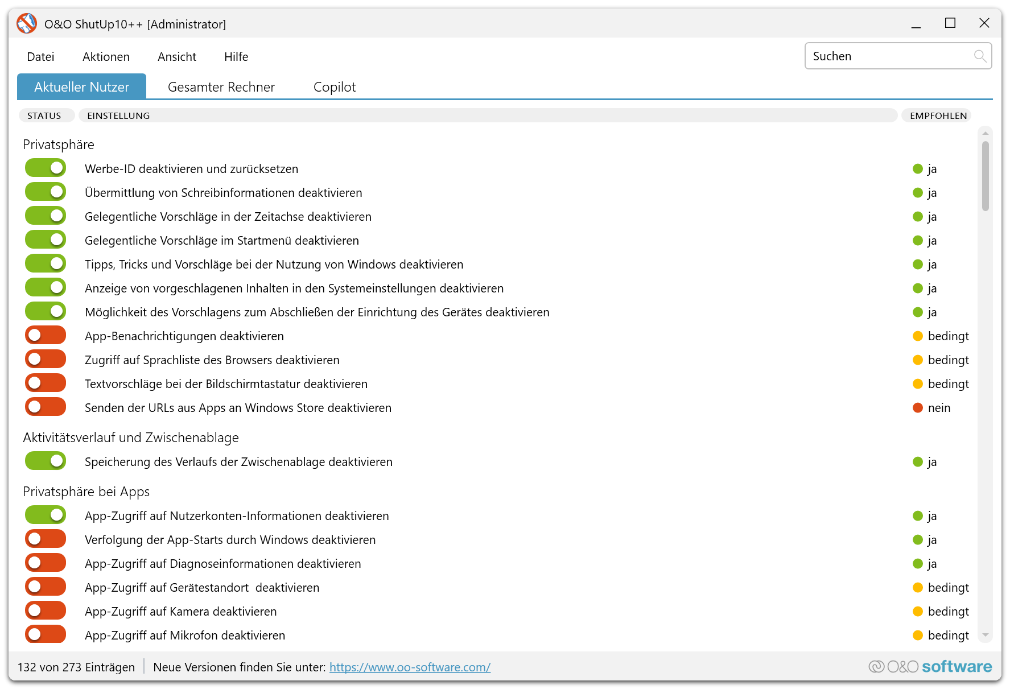Click into the Suchen search field

(888, 56)
